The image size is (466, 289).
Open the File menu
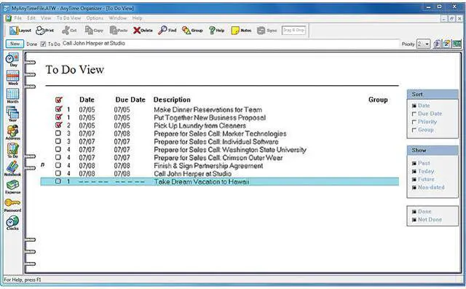(x=17, y=18)
